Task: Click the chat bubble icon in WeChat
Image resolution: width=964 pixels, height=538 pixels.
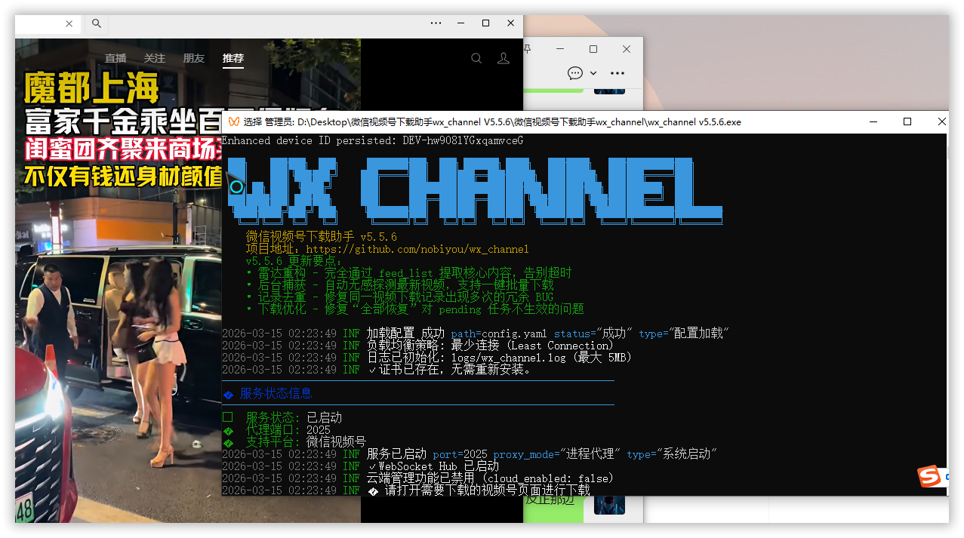Action: pyautogui.click(x=575, y=73)
